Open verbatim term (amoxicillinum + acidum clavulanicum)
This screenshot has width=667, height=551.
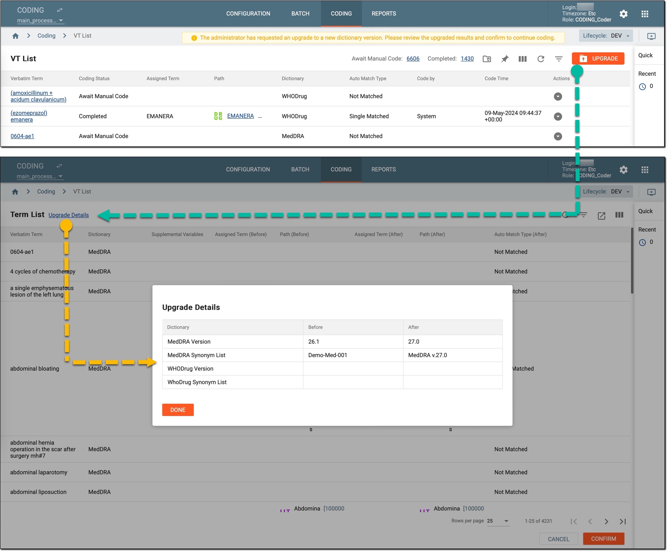click(38, 96)
